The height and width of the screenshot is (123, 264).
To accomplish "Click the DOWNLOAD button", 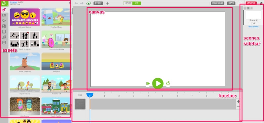I will point(217,3).
